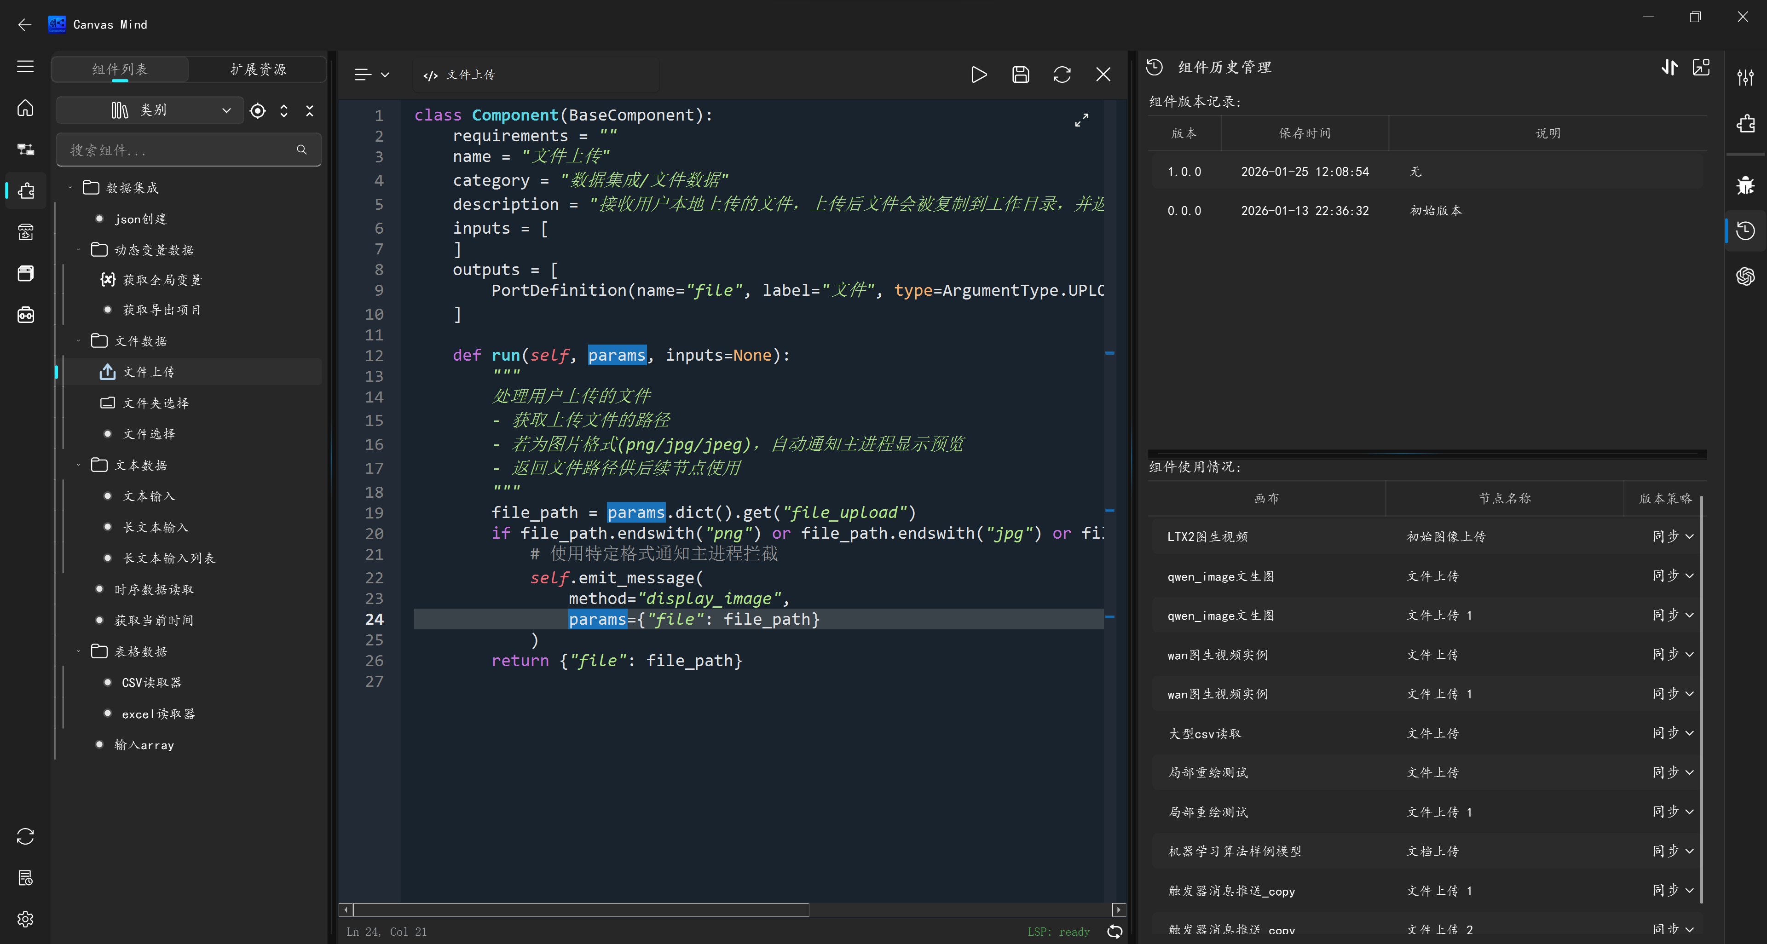The height and width of the screenshot is (944, 1767).
Task: Open the bug debug icon on right bar
Action: coord(1746,185)
